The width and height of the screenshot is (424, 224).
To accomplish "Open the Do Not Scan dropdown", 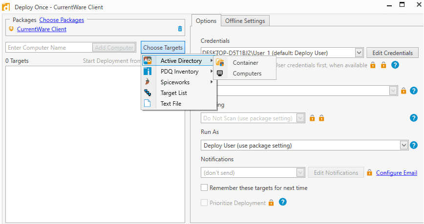I will (300, 118).
